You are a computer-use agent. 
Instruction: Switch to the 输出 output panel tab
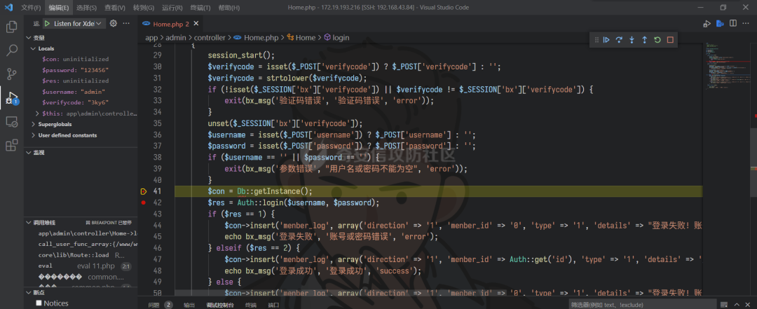click(189, 305)
